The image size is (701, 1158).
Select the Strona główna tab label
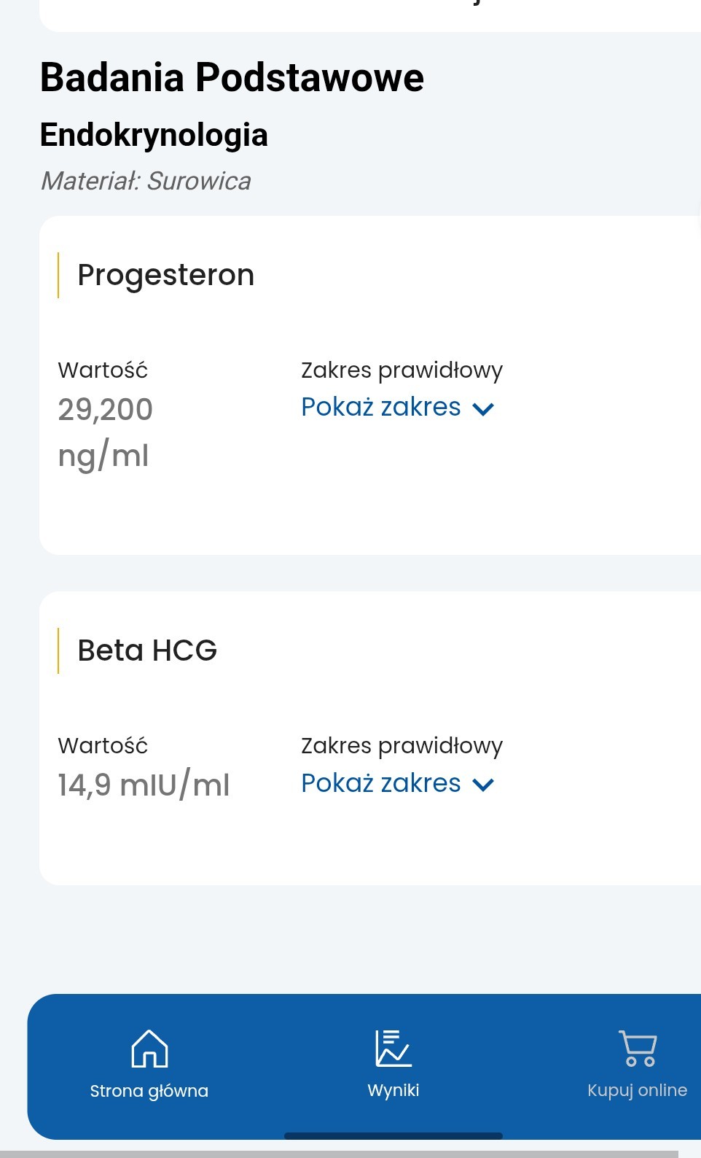pyautogui.click(x=149, y=1091)
